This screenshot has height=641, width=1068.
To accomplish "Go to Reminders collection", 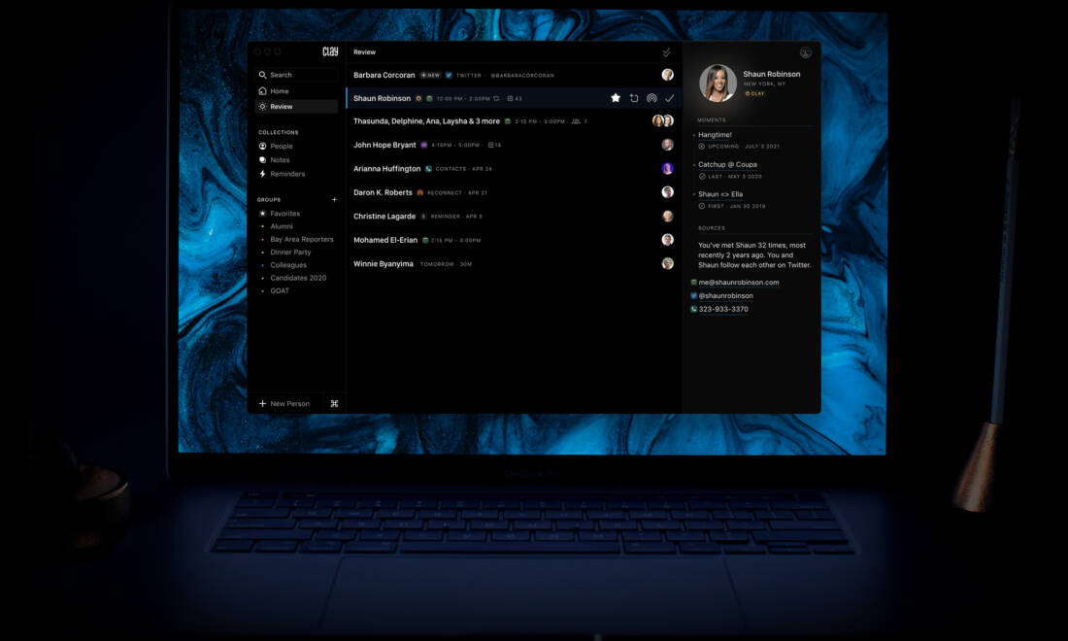I will click(x=287, y=174).
